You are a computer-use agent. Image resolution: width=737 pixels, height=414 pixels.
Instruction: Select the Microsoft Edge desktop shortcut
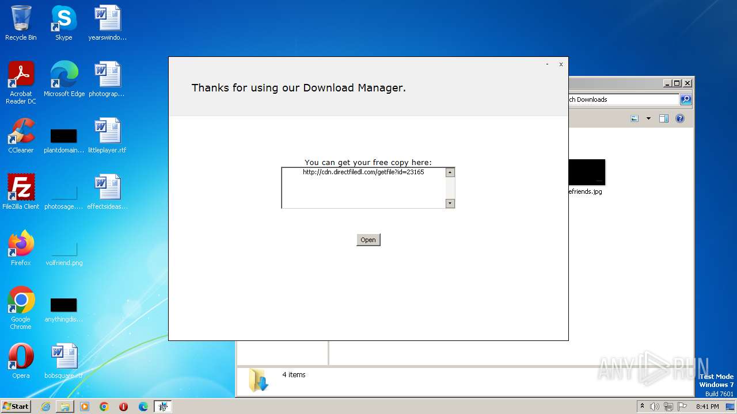click(64, 79)
